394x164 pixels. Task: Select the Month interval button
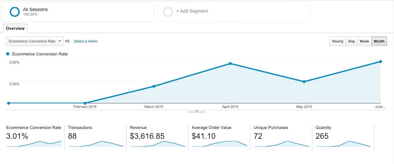click(379, 41)
